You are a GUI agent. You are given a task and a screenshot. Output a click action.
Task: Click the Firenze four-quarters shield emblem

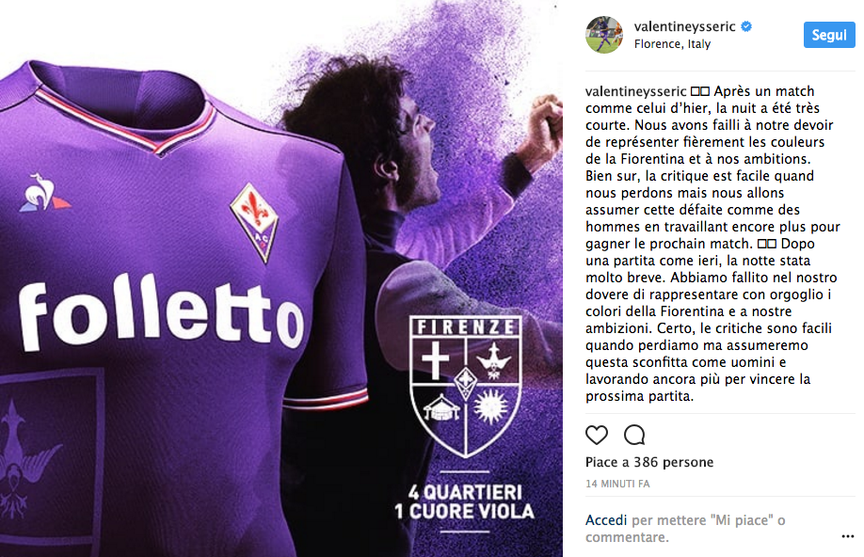(x=466, y=386)
